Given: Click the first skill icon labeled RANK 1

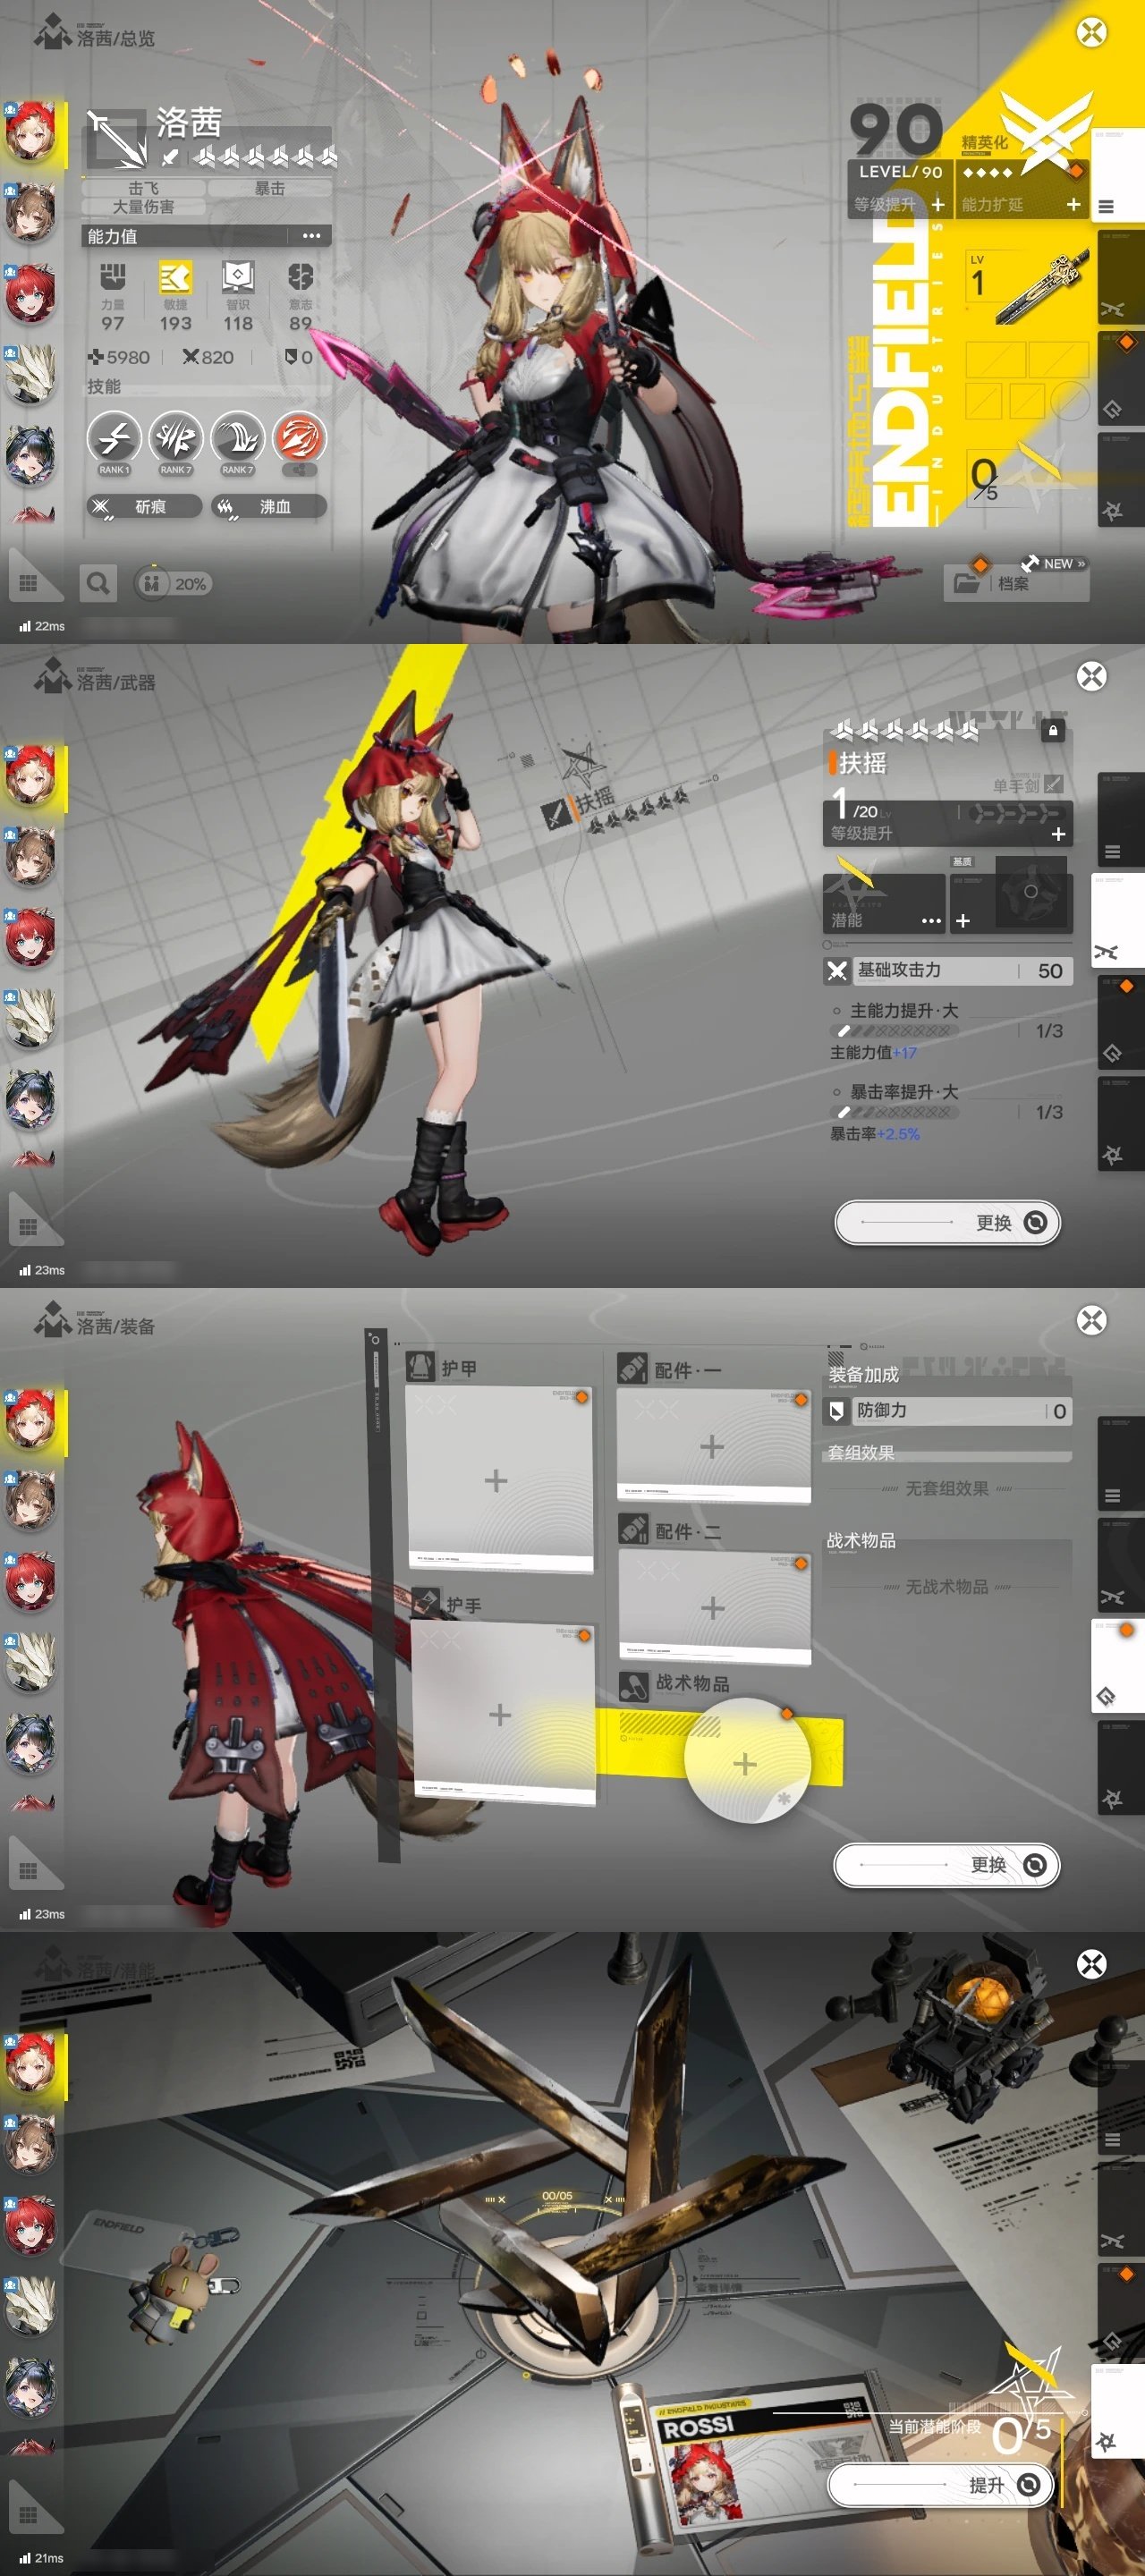Looking at the screenshot, I should click(x=114, y=438).
